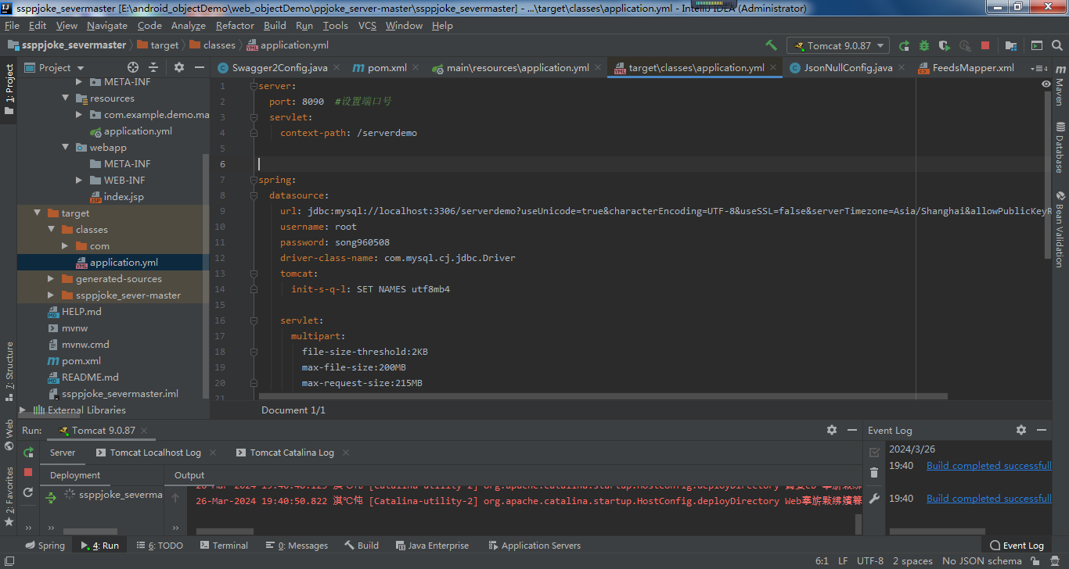
Task: Open the Spring tool window
Action: pyautogui.click(x=45, y=546)
